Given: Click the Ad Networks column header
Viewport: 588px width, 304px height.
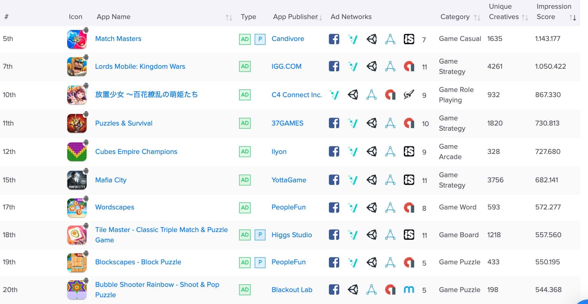Looking at the screenshot, I should click(x=351, y=17).
